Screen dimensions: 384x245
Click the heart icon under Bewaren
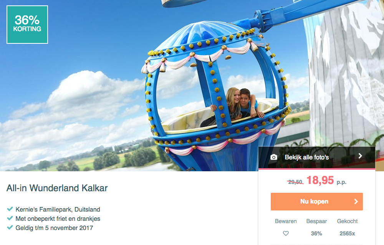(286, 233)
